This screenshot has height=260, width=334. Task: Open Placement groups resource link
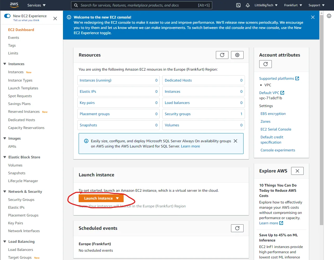point(95,114)
